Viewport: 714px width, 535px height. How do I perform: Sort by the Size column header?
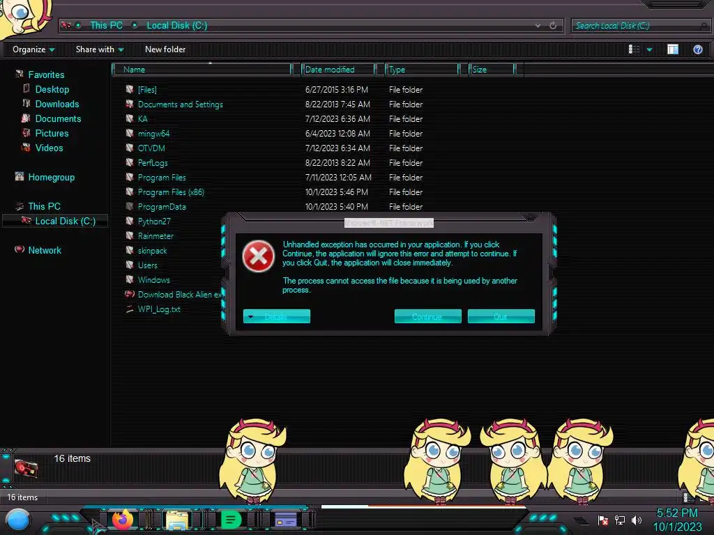(x=492, y=70)
